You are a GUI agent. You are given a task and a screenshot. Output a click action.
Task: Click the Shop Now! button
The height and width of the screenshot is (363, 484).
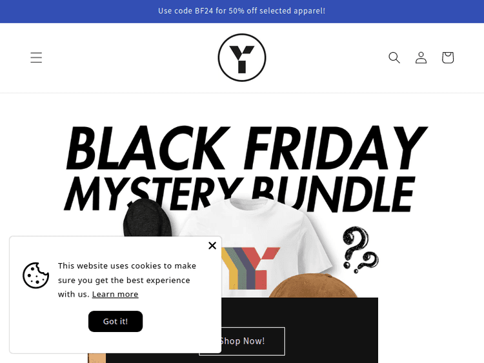click(242, 341)
